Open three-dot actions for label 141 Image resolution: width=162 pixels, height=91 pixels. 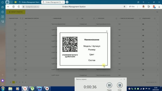(x=157, y=30)
